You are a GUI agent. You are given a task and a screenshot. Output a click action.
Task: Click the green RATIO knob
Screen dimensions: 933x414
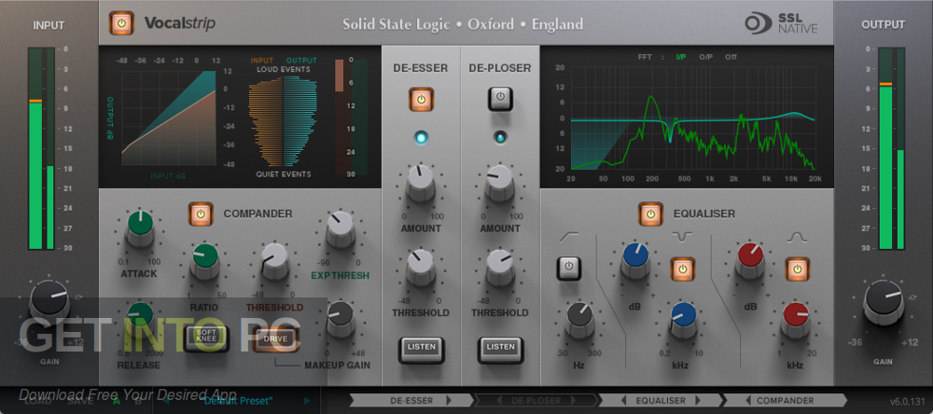[204, 259]
